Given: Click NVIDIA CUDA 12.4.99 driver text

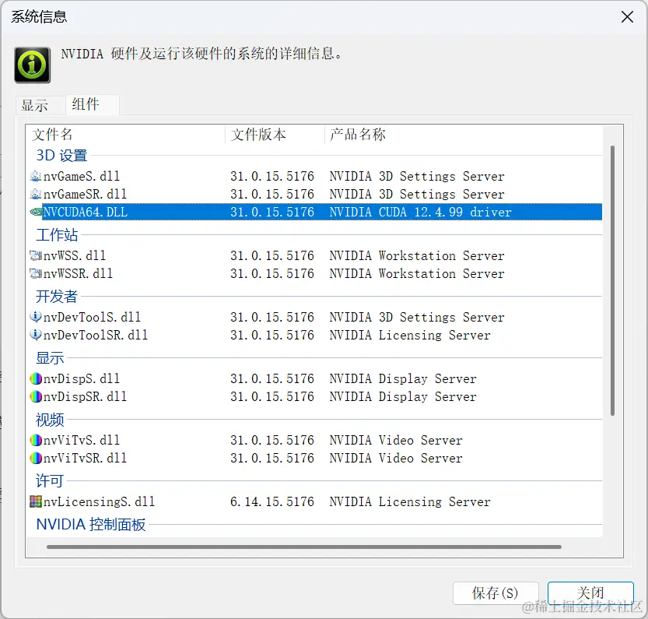Looking at the screenshot, I should 421,212.
